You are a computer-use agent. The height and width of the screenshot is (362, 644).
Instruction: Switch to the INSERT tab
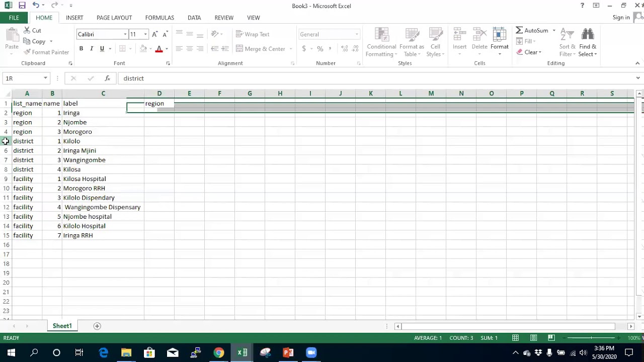[74, 18]
